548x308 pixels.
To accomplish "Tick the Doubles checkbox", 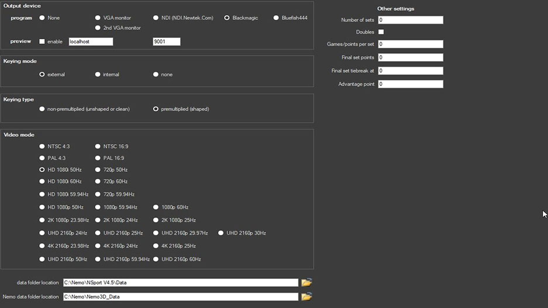I will tap(381, 32).
